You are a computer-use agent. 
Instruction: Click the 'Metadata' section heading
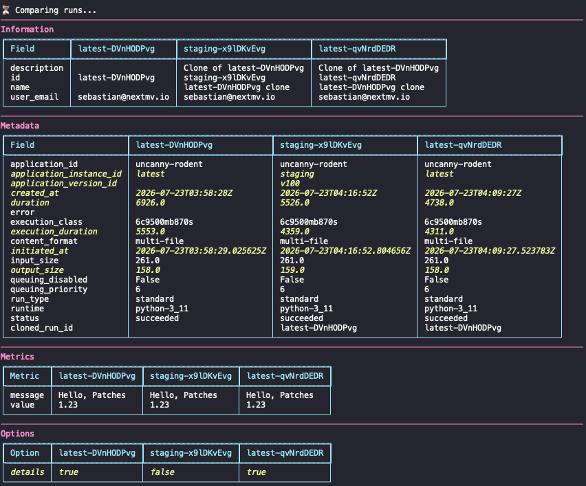[x=20, y=126]
